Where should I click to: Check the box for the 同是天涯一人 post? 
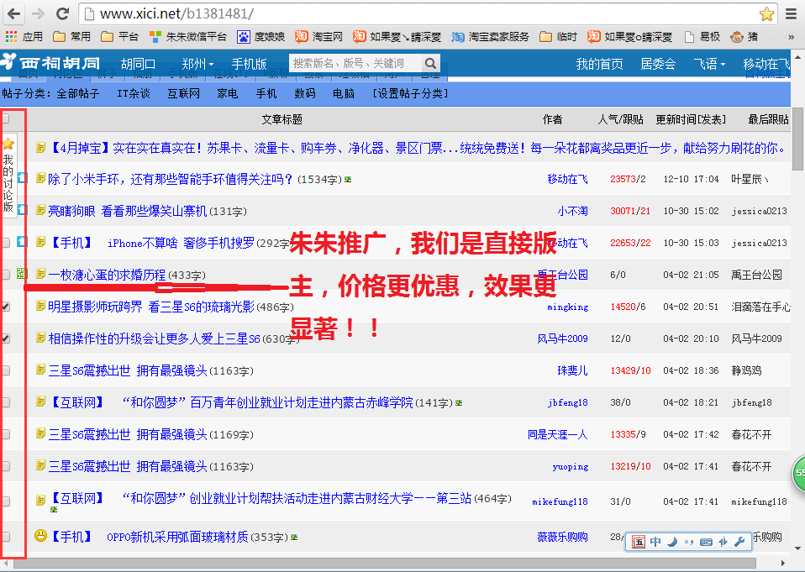pyautogui.click(x=5, y=434)
